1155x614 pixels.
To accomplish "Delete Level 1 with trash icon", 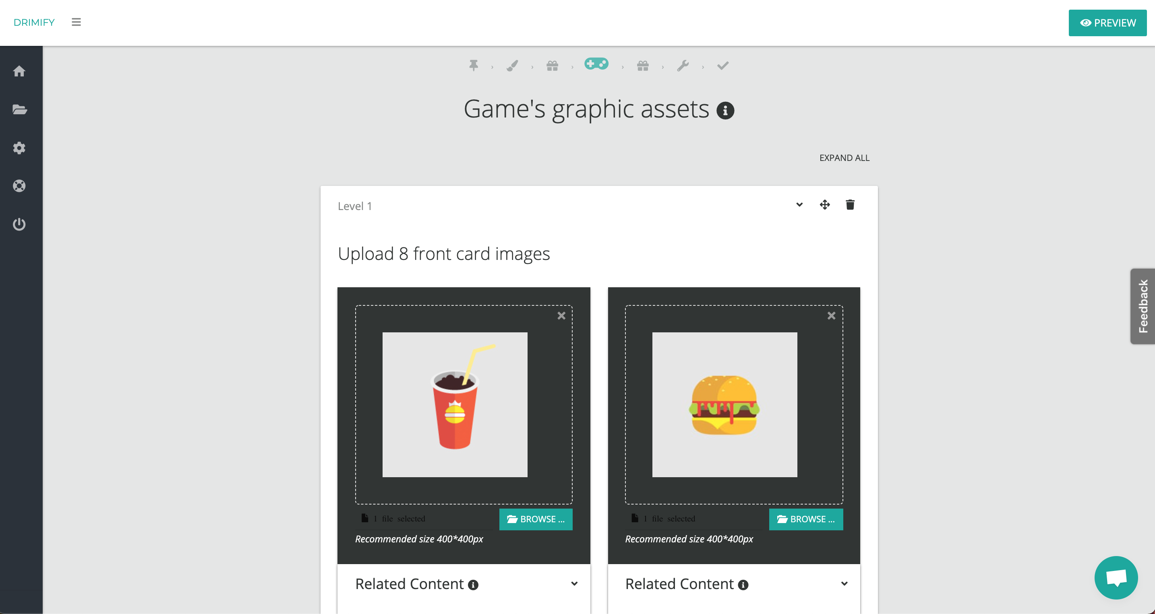I will 850,205.
